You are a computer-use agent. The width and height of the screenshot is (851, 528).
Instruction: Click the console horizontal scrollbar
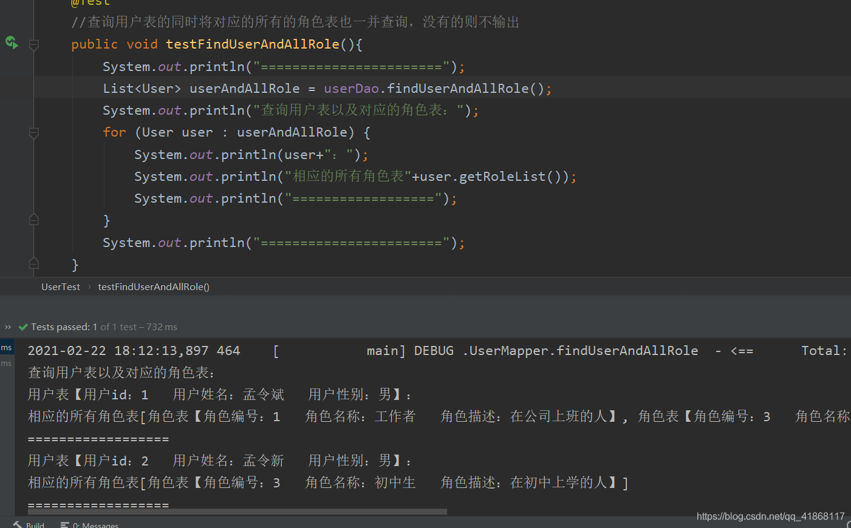(237, 512)
